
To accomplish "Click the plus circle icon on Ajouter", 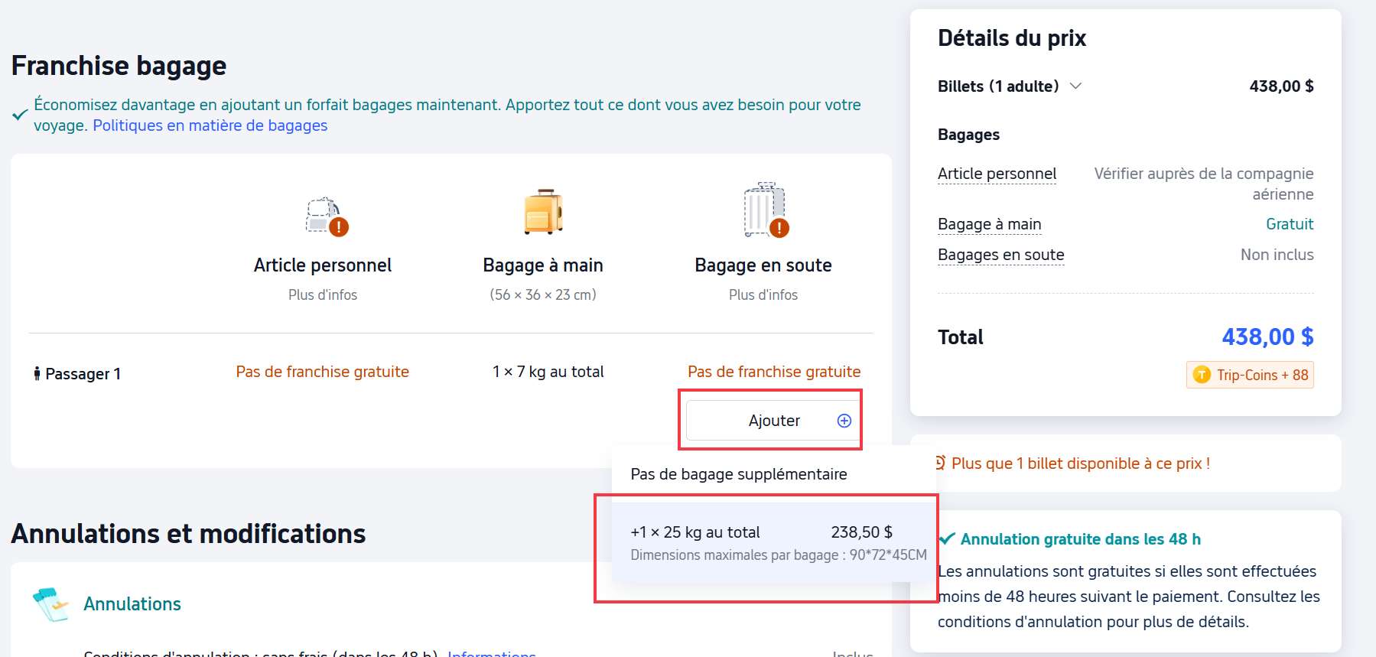I will point(844,421).
